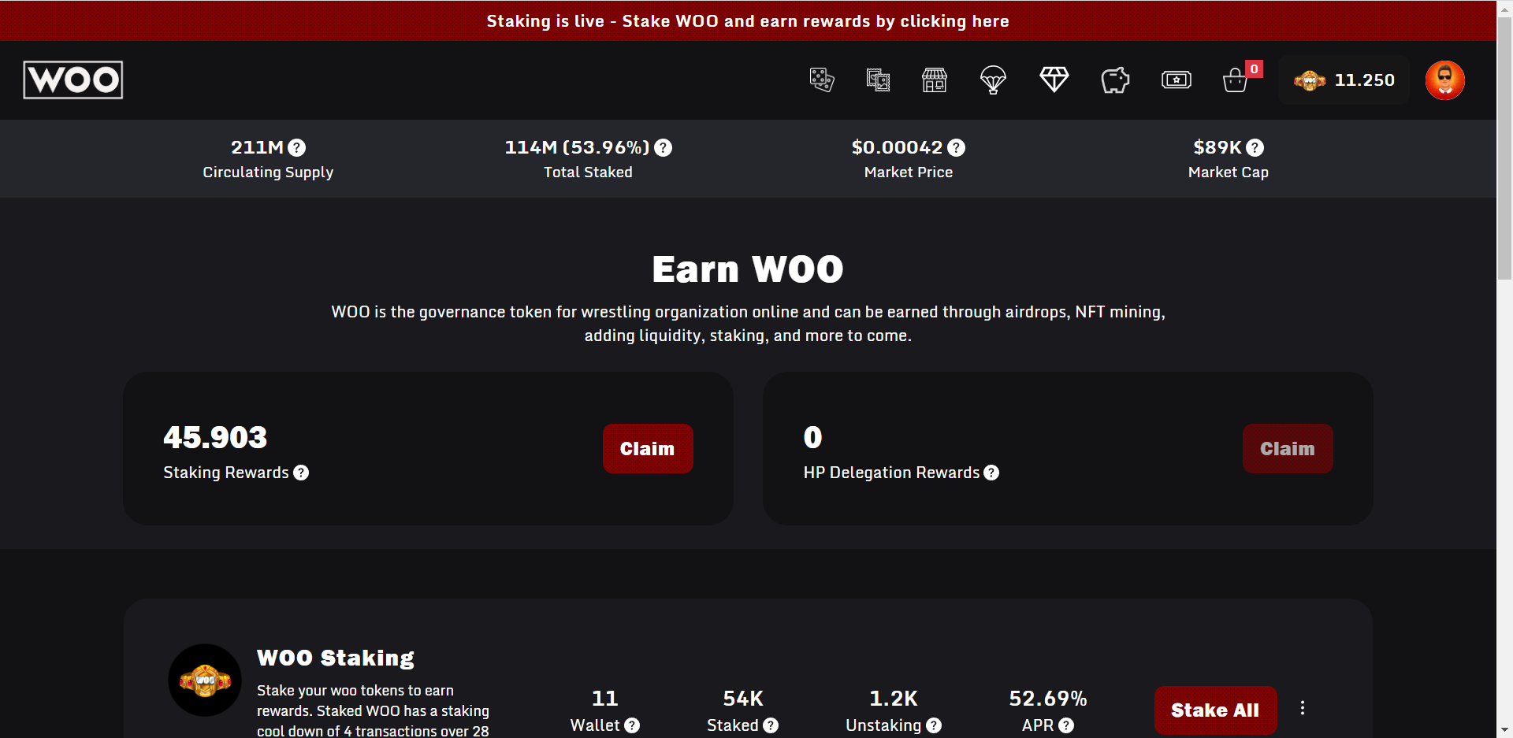Show Market Cap help tooltip
Viewport: 1513px width, 738px height.
click(x=1255, y=147)
